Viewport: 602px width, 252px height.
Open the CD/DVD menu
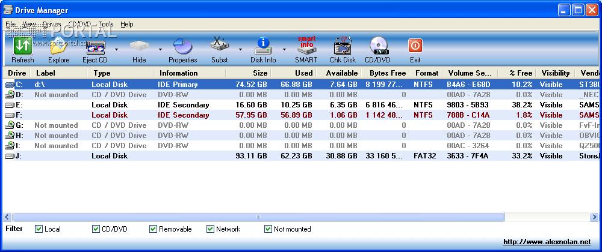click(x=80, y=24)
